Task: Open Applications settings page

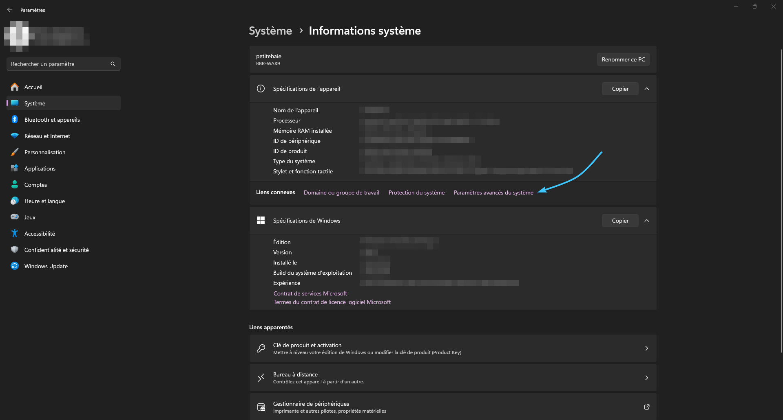Action: pos(64,168)
